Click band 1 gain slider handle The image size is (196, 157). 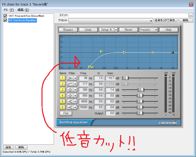tap(125, 78)
